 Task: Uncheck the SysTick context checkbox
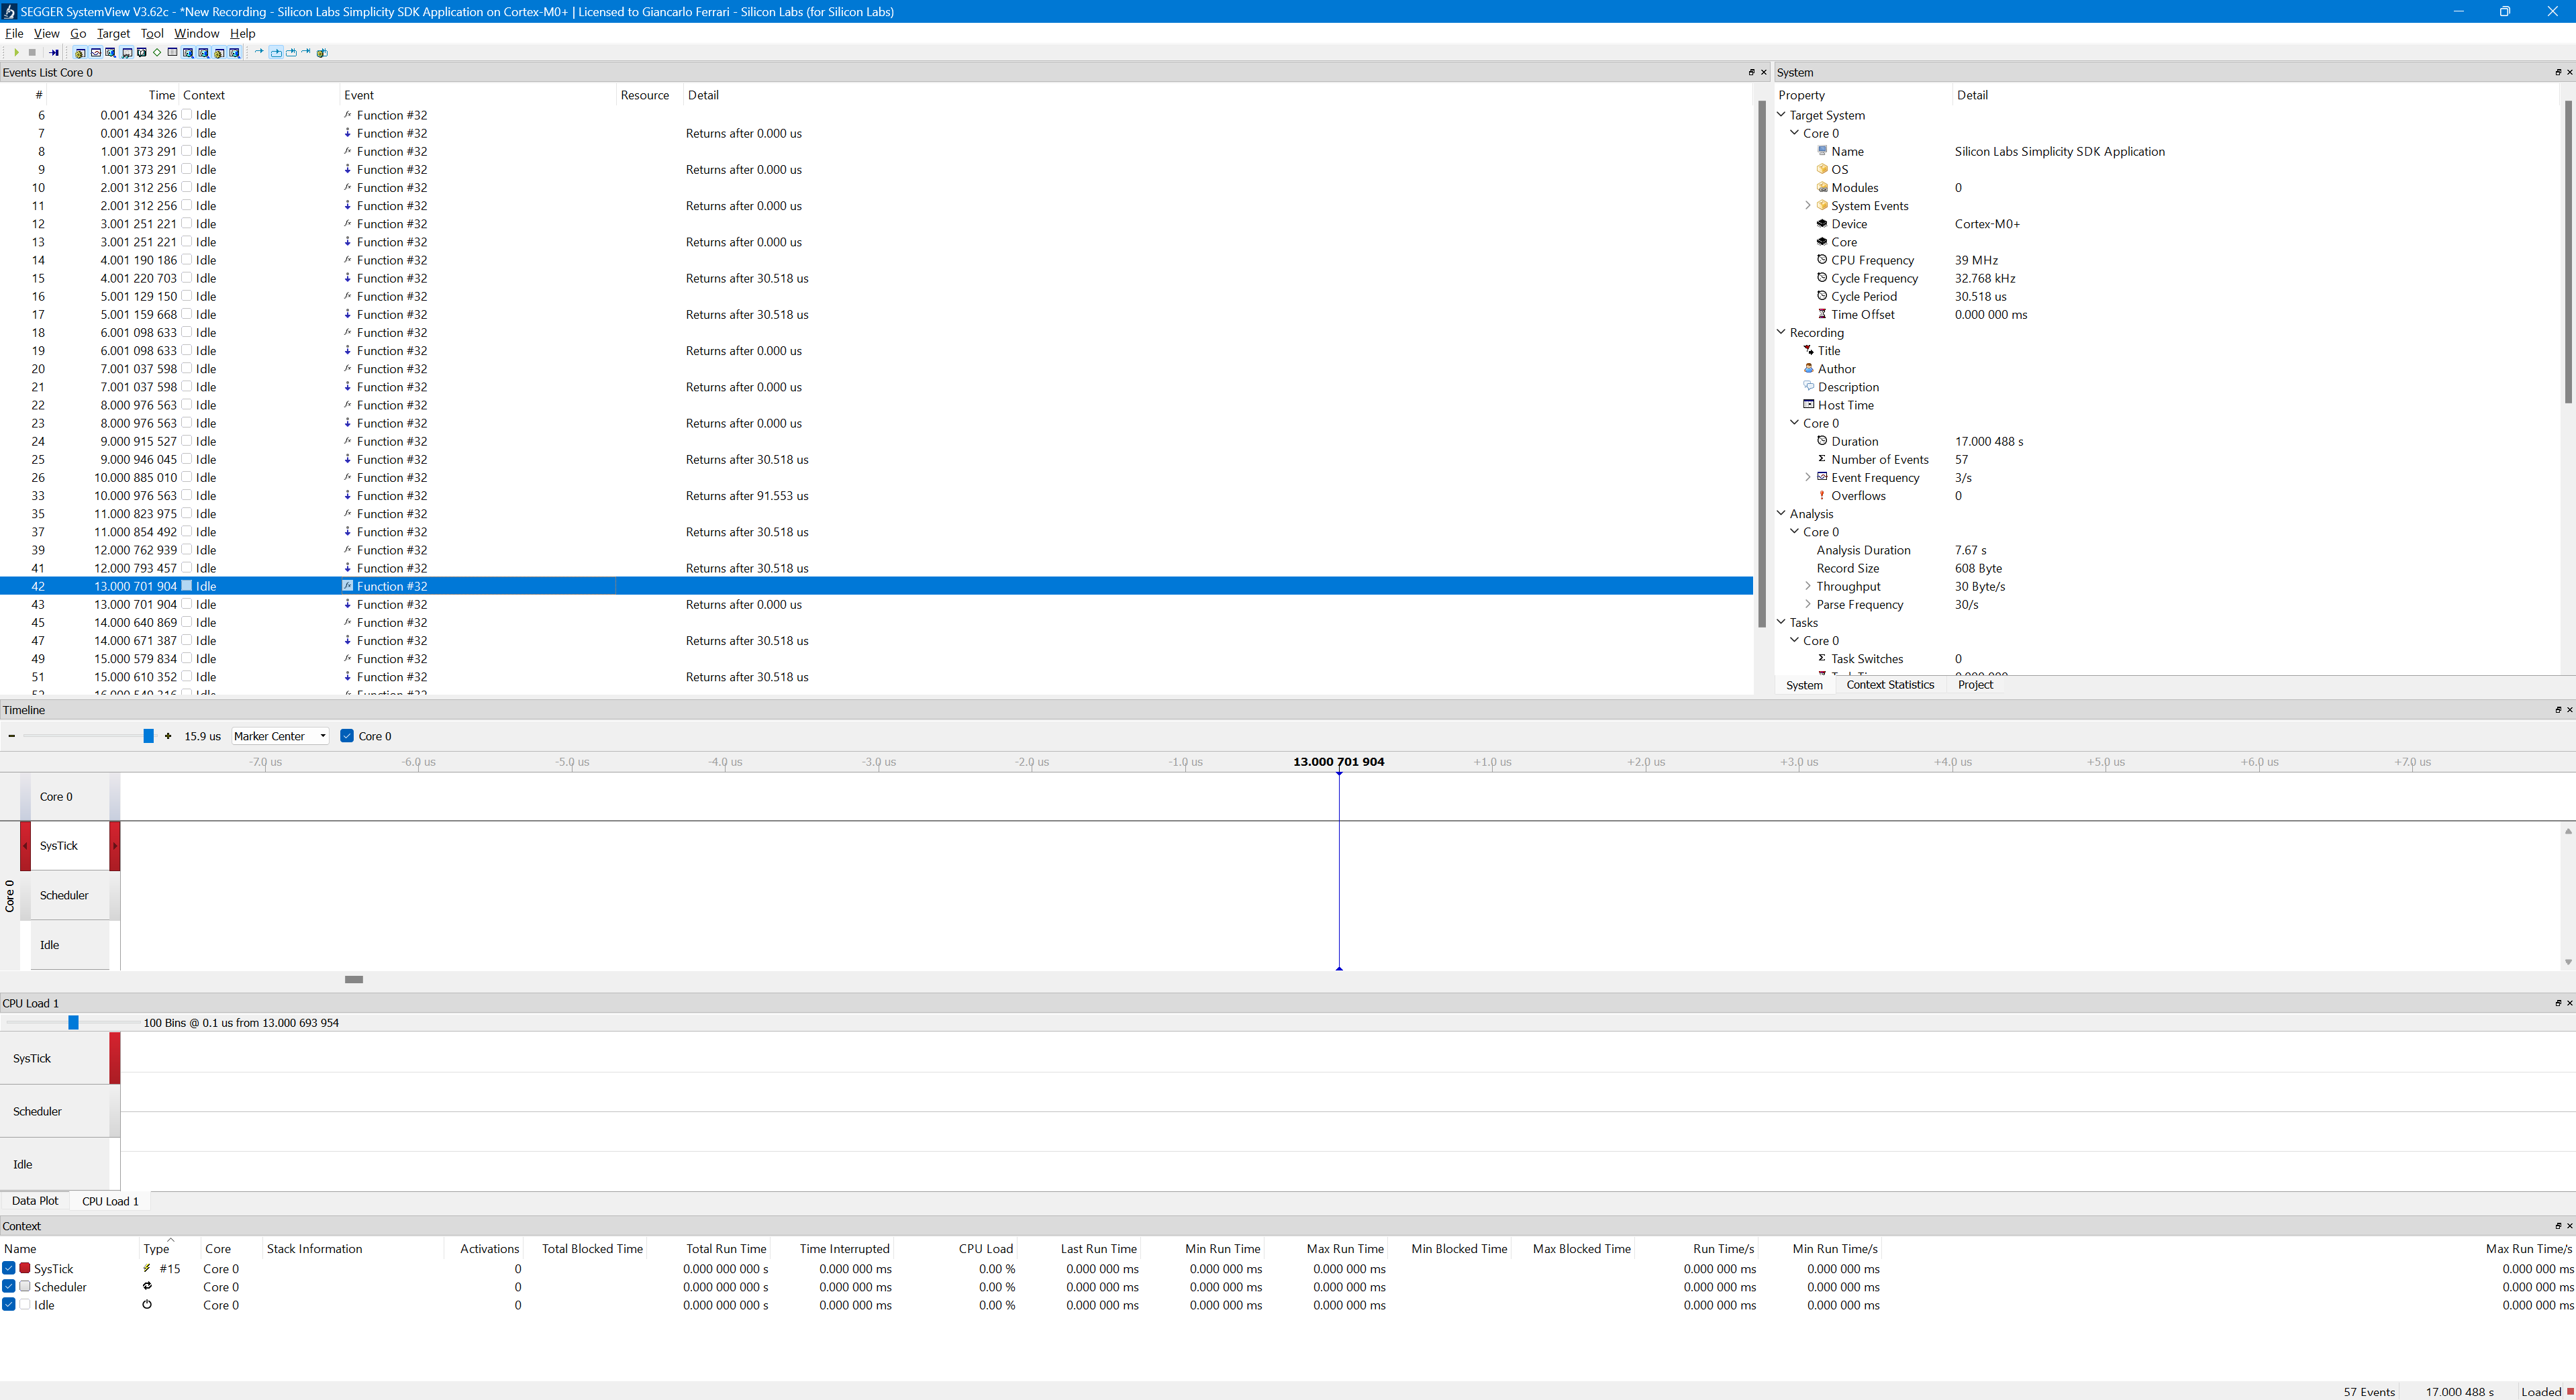point(9,1268)
